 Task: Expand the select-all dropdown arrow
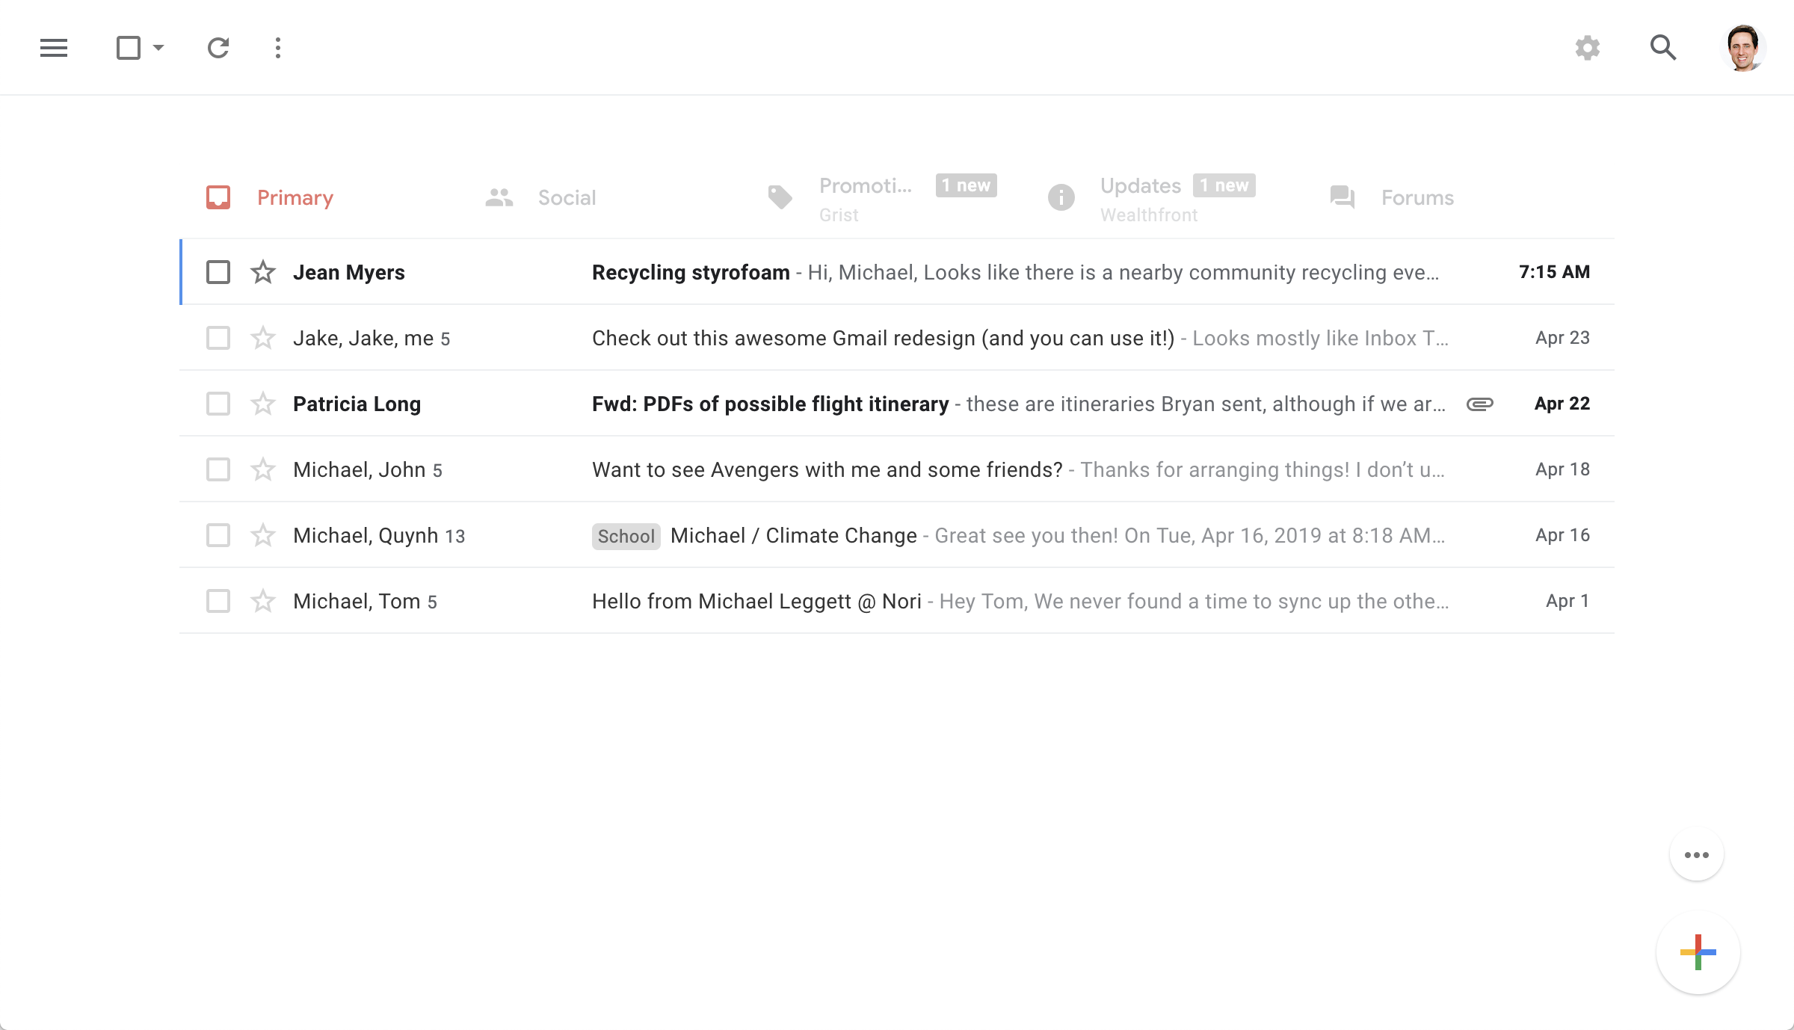point(158,48)
